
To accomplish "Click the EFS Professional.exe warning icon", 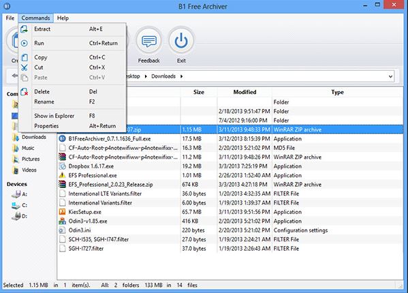I will pos(62,175).
